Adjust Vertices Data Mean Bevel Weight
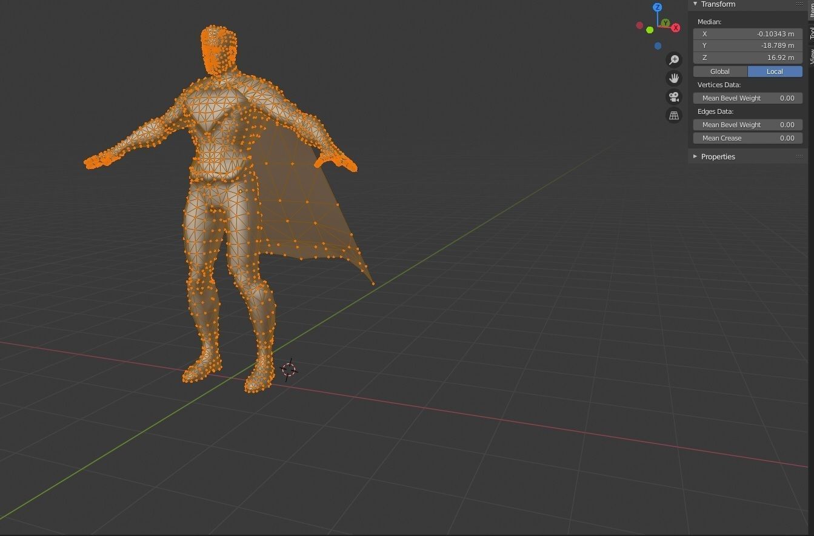This screenshot has height=536, width=814. coord(748,98)
